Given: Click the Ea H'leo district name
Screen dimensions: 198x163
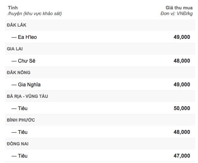Looking at the screenshot, I should [x=27, y=37].
